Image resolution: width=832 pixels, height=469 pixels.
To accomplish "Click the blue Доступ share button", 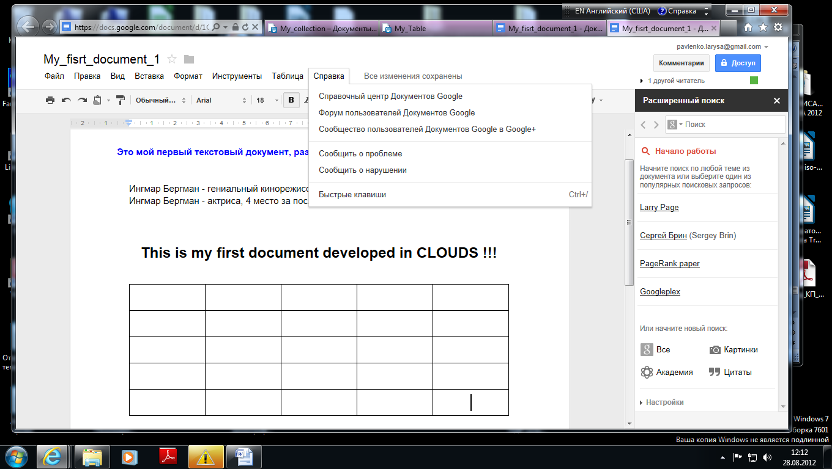I will coord(738,63).
